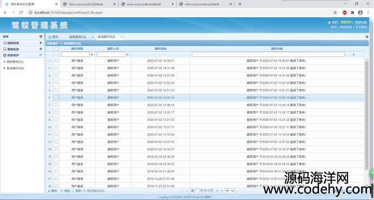Click the 操作内容 filter input field
Viewport: 374px width, 200px height.
[268, 54]
